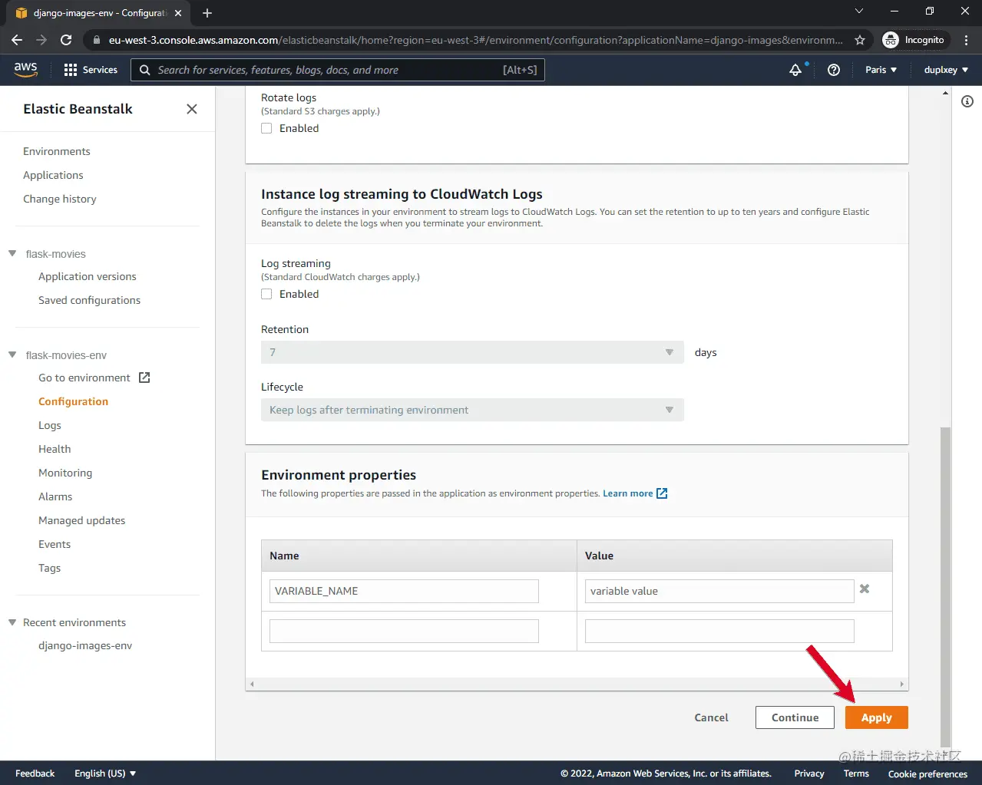Apply the configuration changes
The width and height of the screenshot is (982, 785).
(876, 717)
